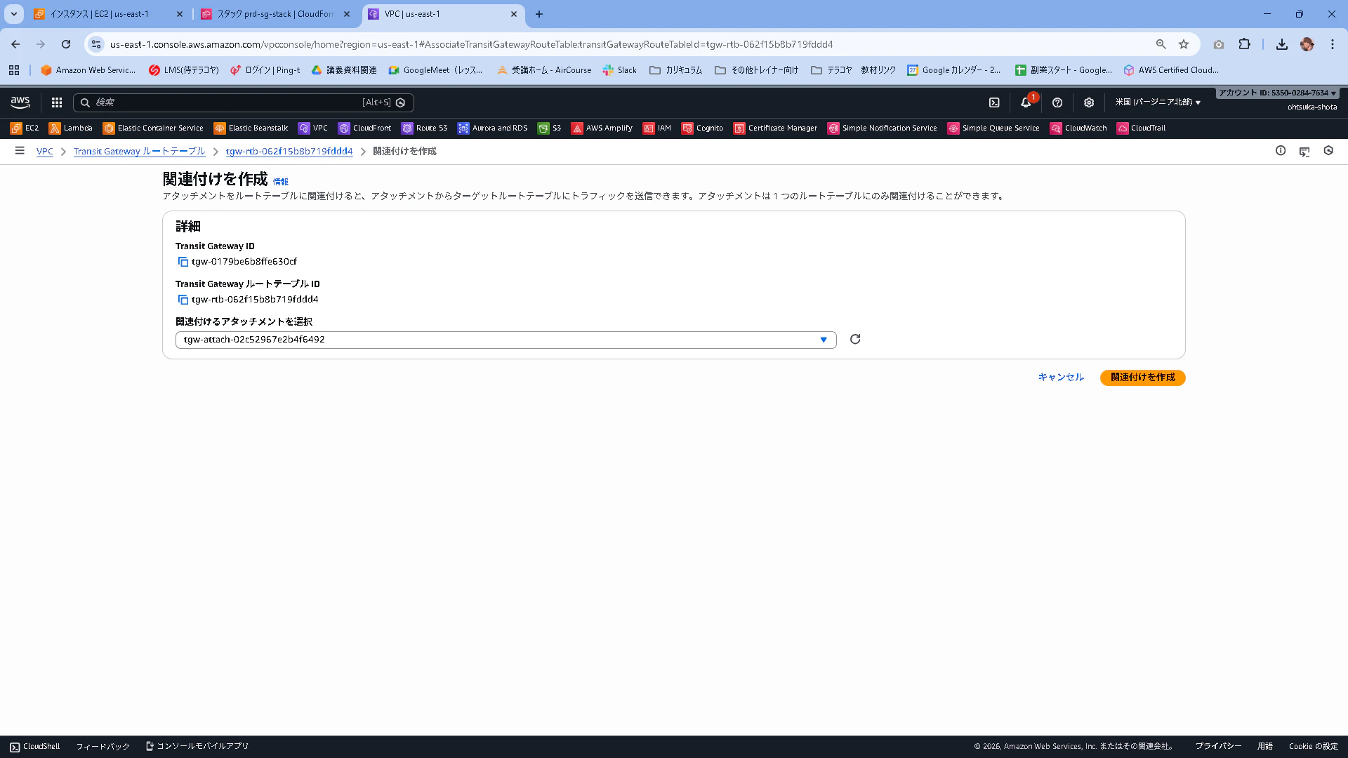This screenshot has width=1348, height=758.
Task: Go back to previous browser page
Action: point(15,44)
